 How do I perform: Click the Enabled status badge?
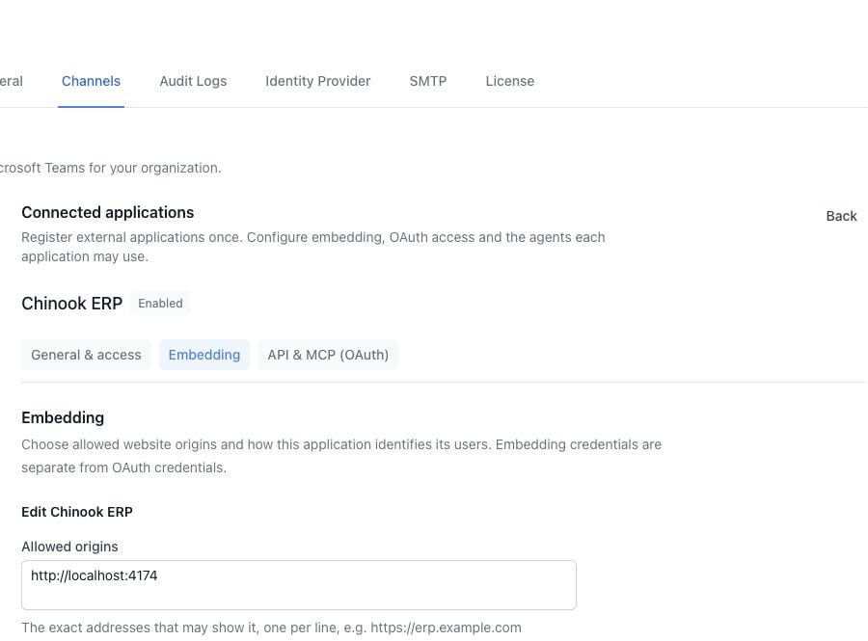click(160, 303)
